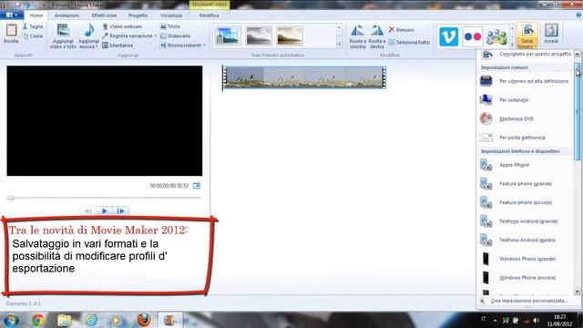Screen dimensions: 583x328
Task: Click the Incolla paste icon
Action: pyautogui.click(x=11, y=30)
